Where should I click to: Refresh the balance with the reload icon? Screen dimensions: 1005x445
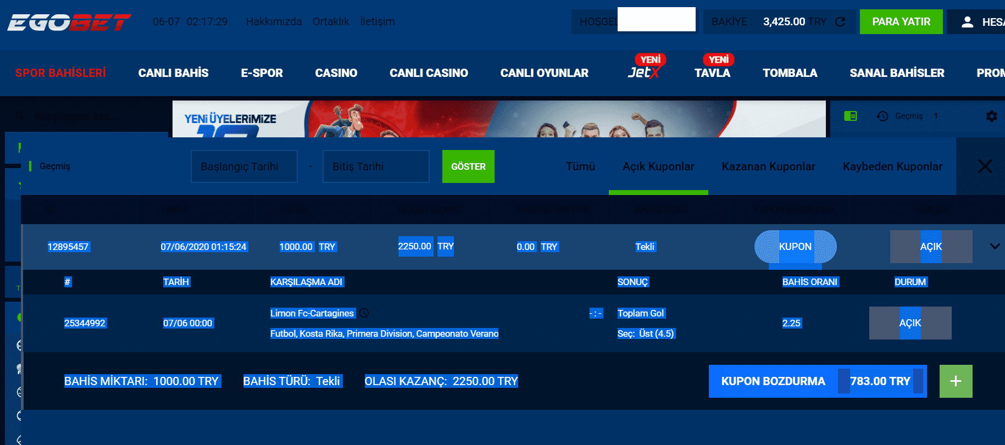(840, 22)
